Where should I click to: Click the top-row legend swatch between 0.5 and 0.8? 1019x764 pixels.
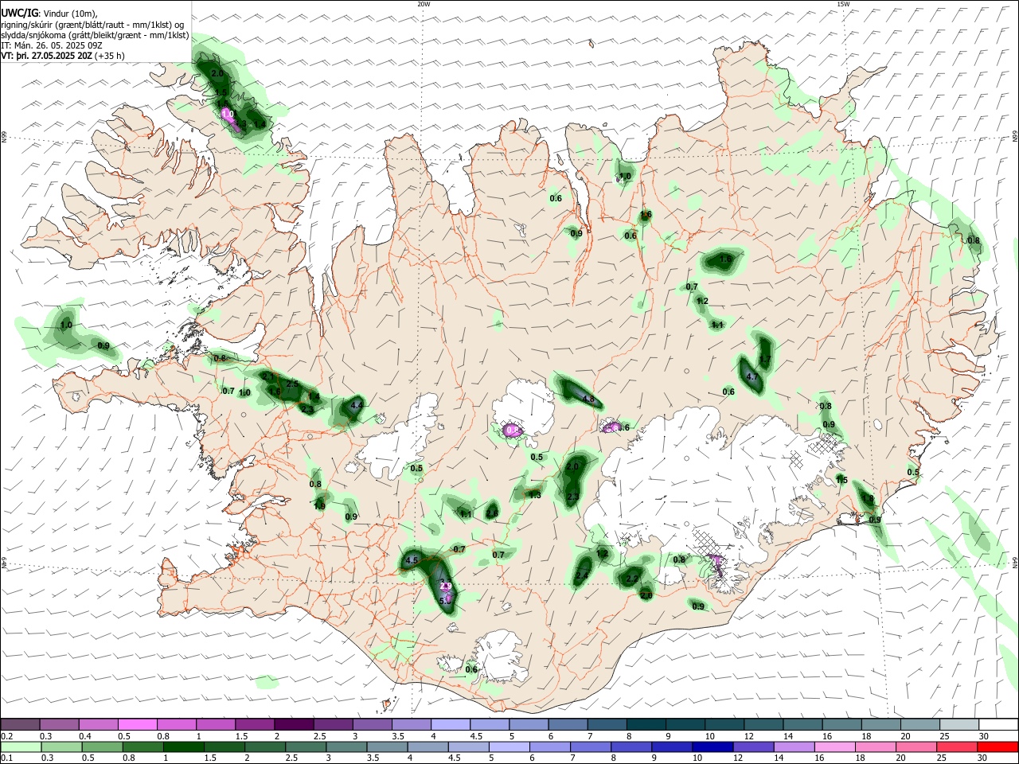(x=137, y=724)
